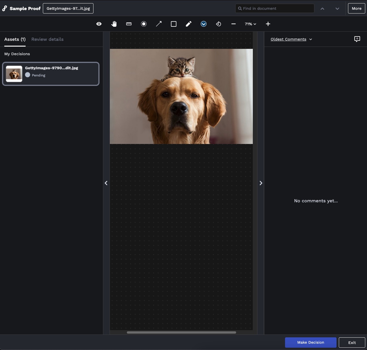Image resolution: width=367 pixels, height=350 pixels.
Task: Select the Rectangle annotation tool
Action: [174, 24]
